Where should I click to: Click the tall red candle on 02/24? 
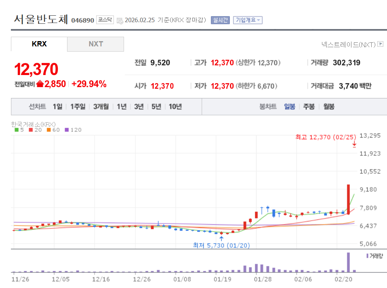[x=348, y=199]
